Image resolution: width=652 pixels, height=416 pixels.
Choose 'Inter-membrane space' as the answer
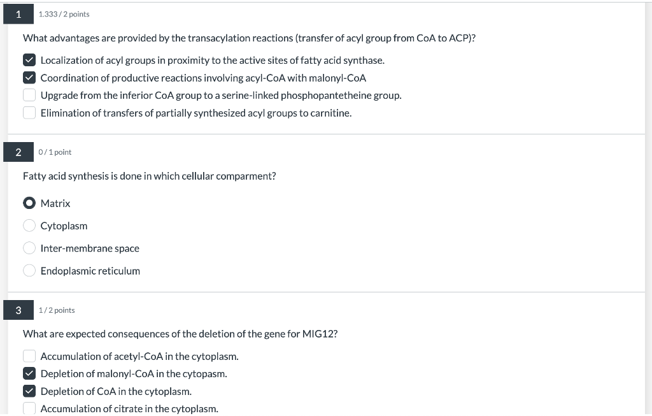pyautogui.click(x=29, y=248)
